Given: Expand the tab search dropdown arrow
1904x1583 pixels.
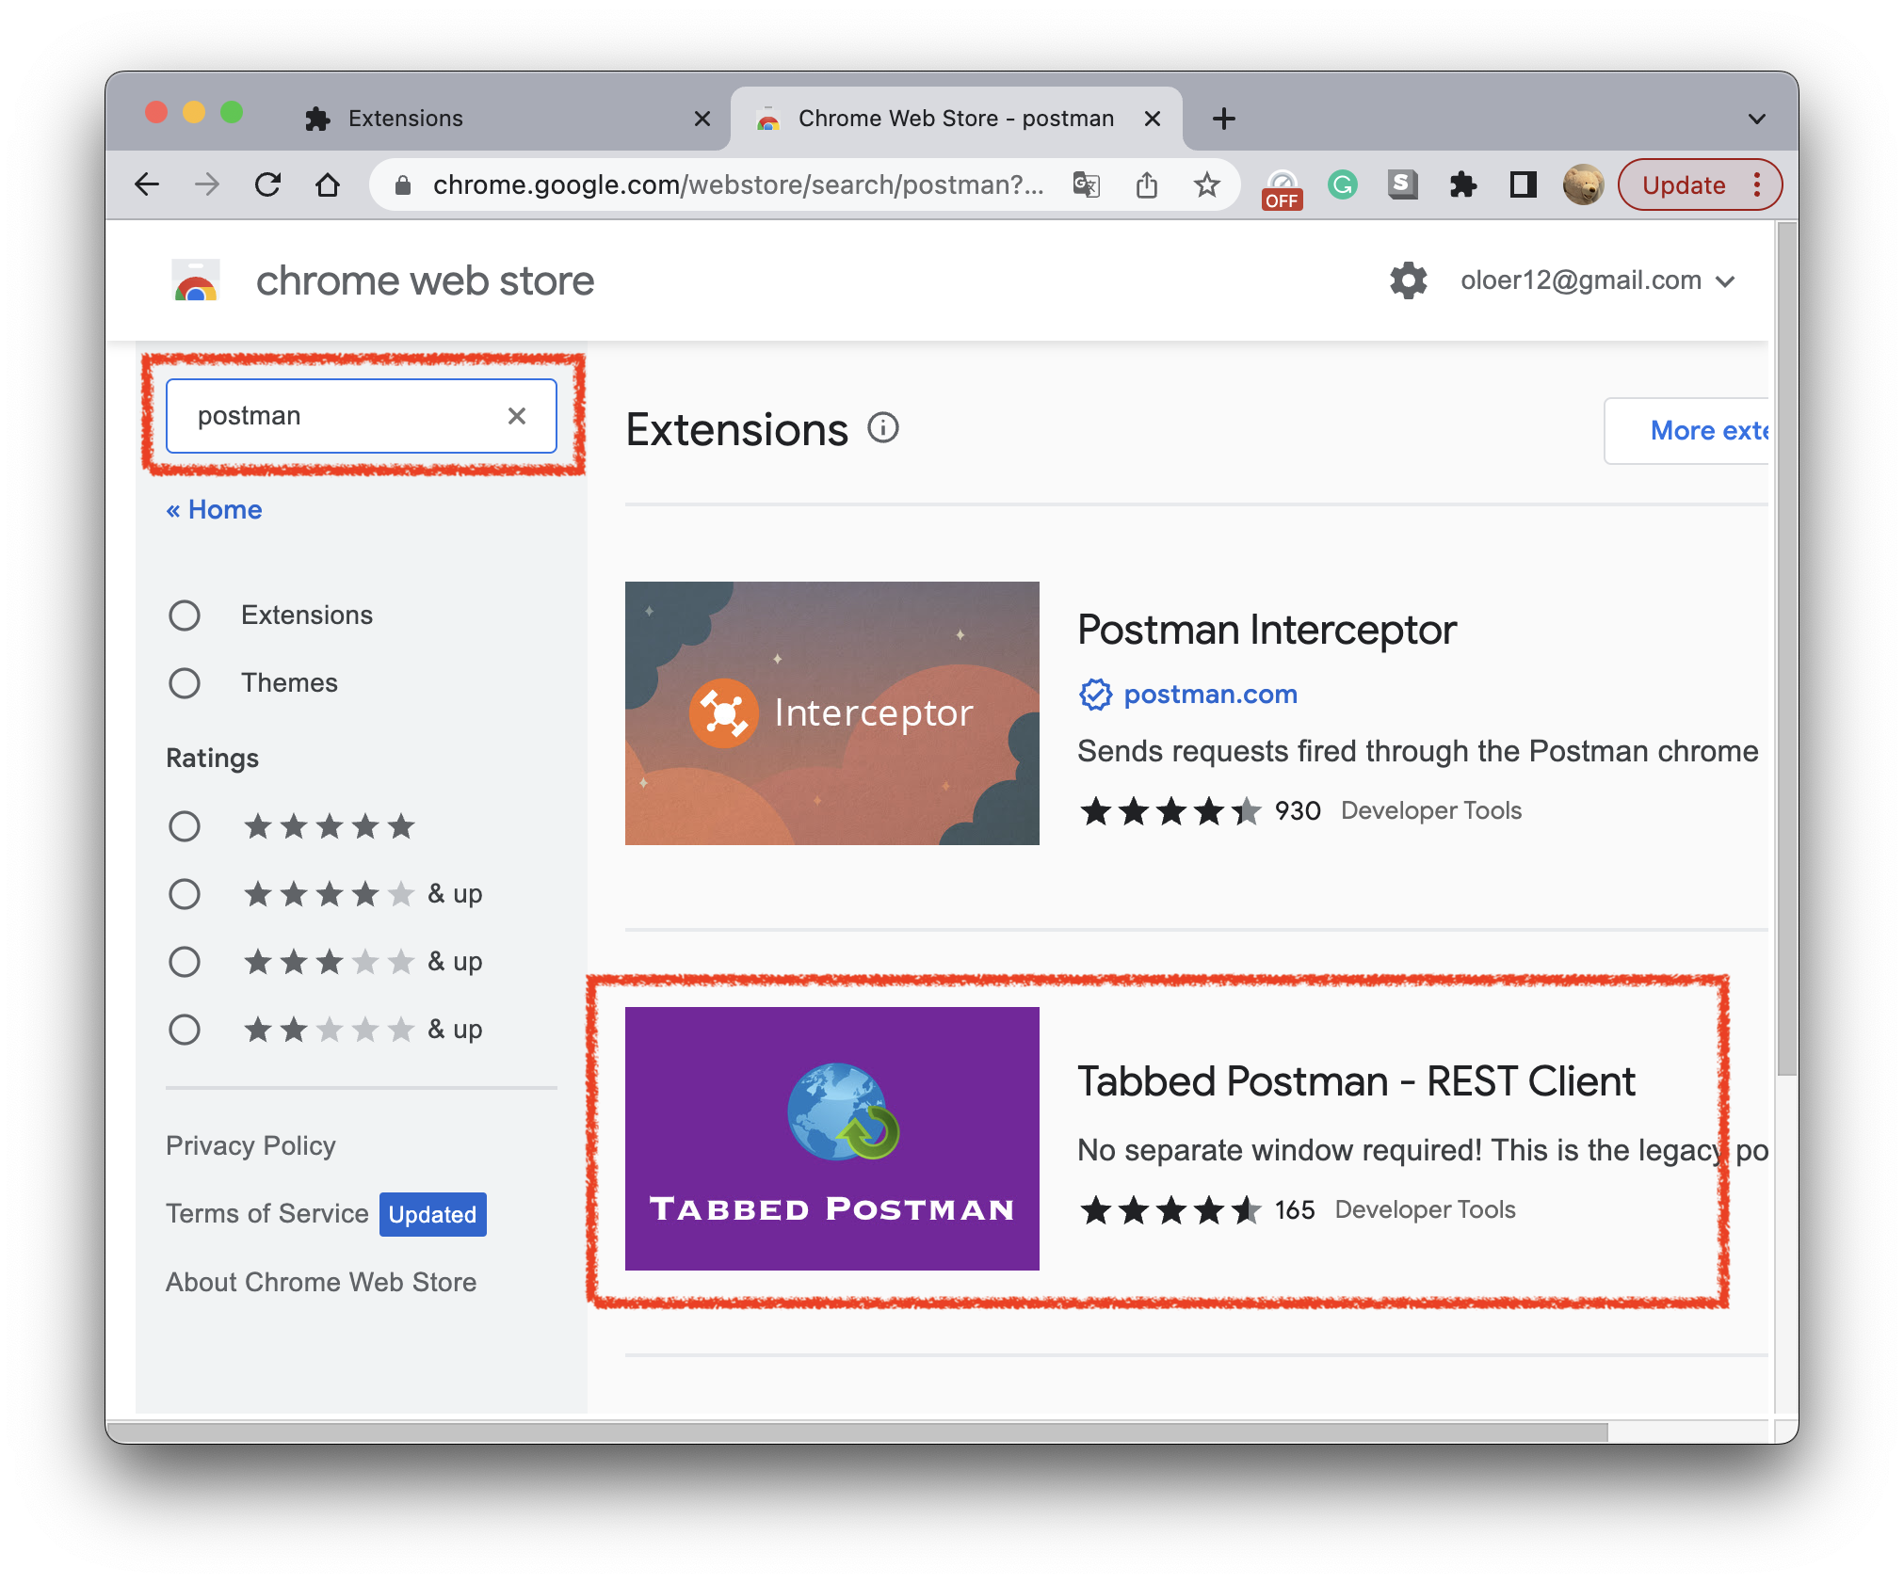Looking at the screenshot, I should pyautogui.click(x=1757, y=120).
